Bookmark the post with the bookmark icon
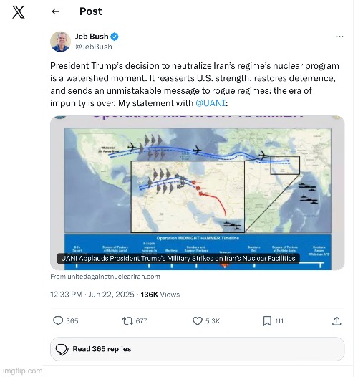This screenshot has height=377, width=358. coord(267,321)
